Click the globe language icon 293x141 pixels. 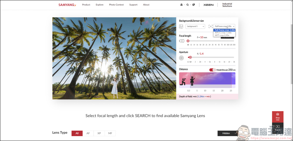[193, 5]
